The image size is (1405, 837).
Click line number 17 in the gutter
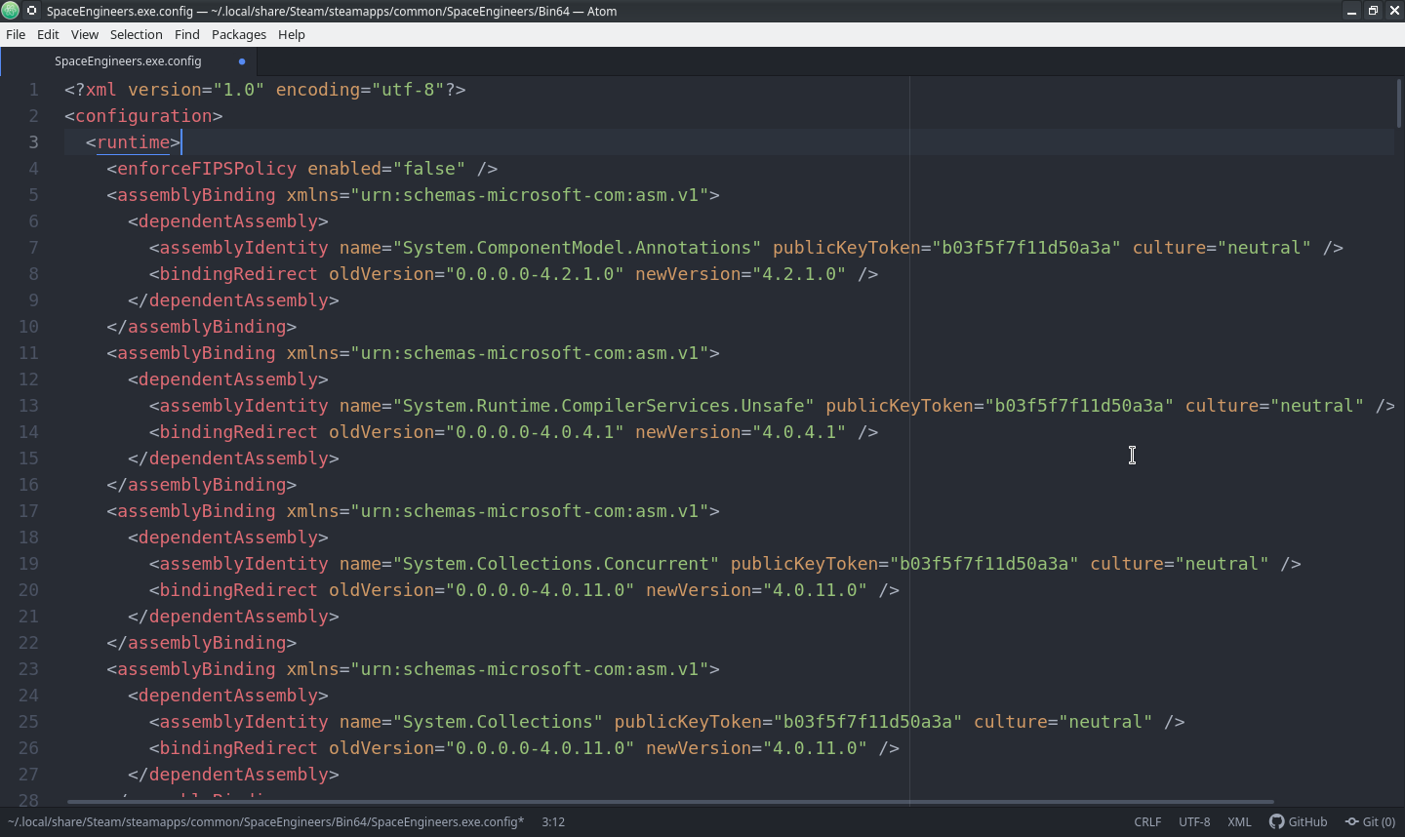[28, 510]
